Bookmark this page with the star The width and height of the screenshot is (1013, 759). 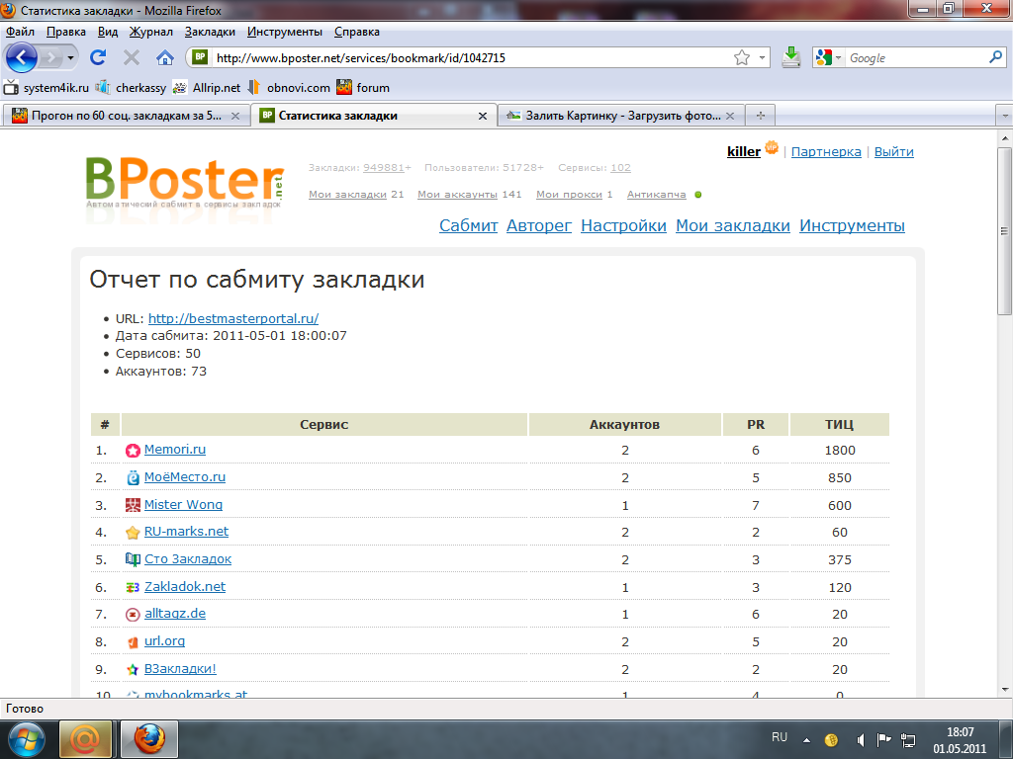[x=742, y=58]
